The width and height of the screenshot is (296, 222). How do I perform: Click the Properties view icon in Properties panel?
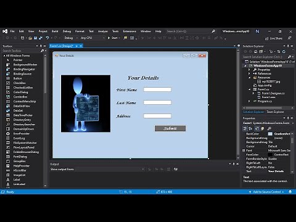[x=257, y=129]
